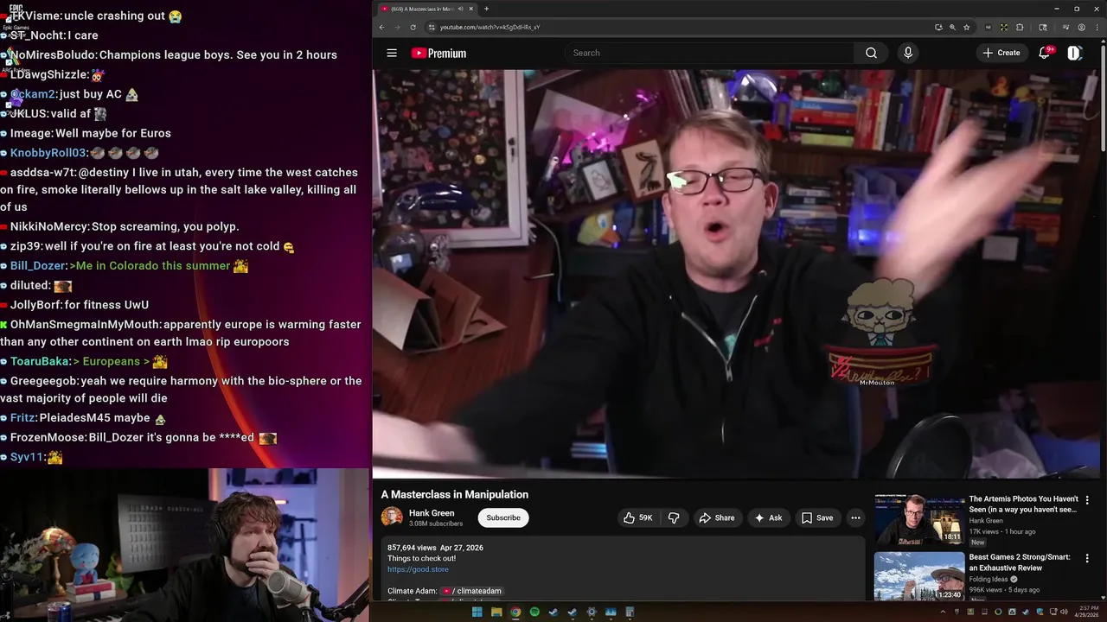
Task: Open Windows Start menu
Action: (477, 612)
